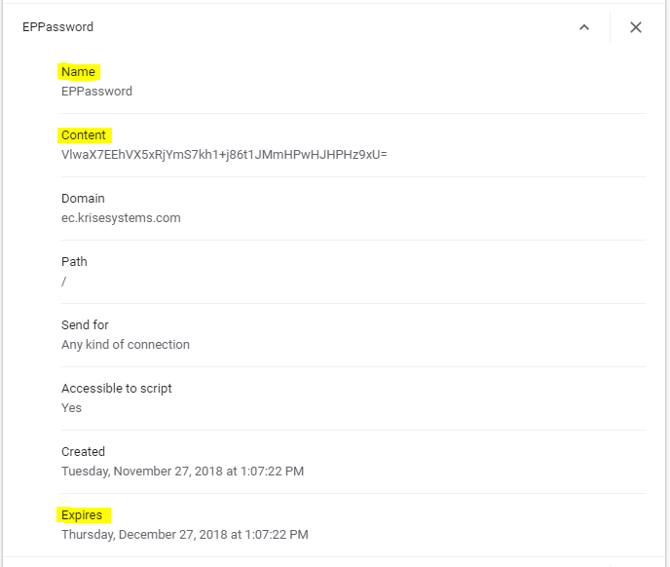Click the EPPassword header title
The width and height of the screenshot is (670, 567).
click(57, 27)
